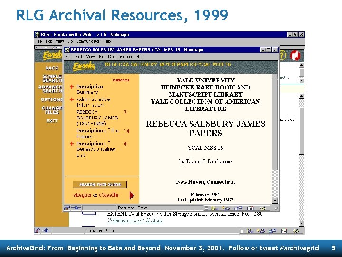Close the Rebecca Salsbury James Papers window
This screenshot has width=342, height=257.
click(275, 50)
